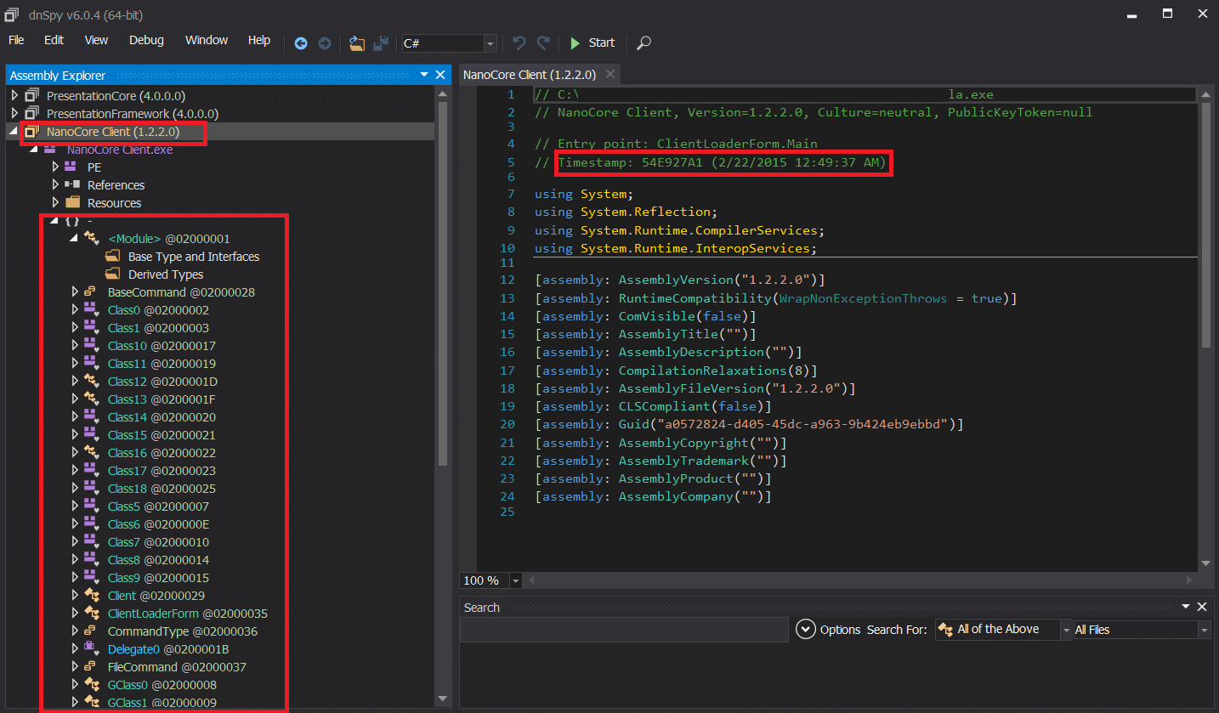Open the View menu

pos(96,40)
